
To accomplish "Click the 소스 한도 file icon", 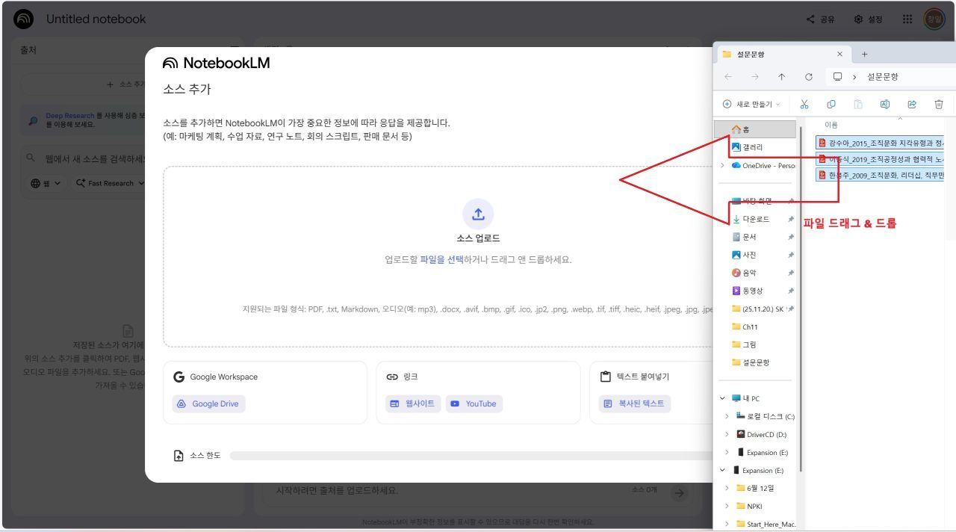I will (179, 455).
